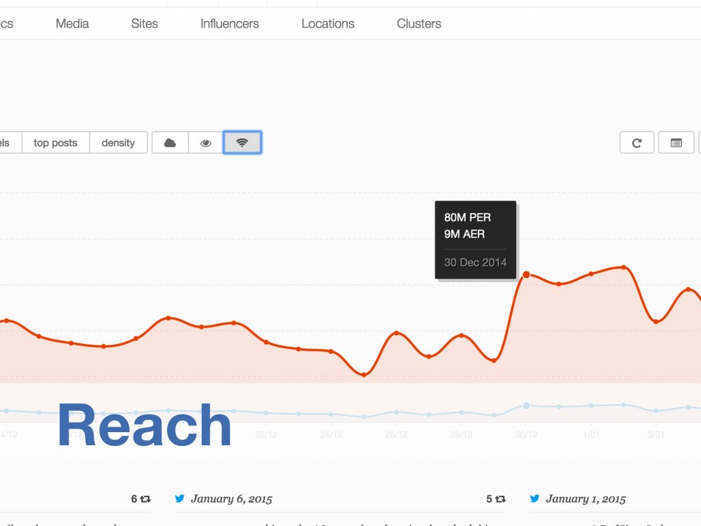The image size is (701, 526).
Task: Open the table view icon
Action: pos(676,142)
